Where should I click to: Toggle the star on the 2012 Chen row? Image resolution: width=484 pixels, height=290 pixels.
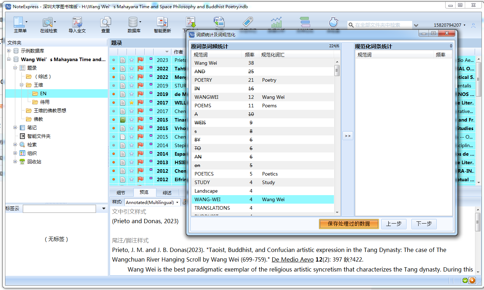[132, 171]
